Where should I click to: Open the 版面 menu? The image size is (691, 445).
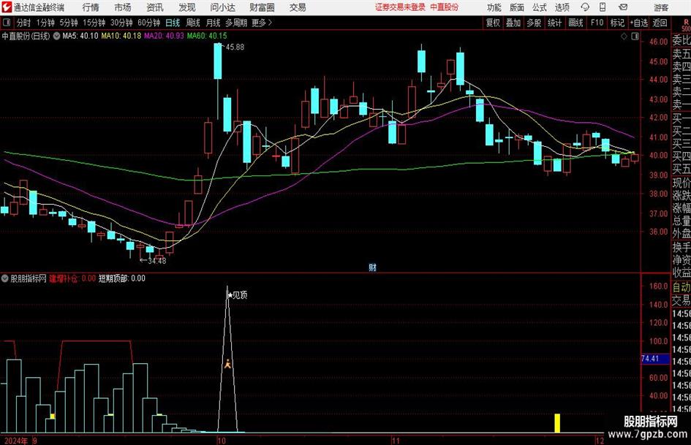pos(517,7)
